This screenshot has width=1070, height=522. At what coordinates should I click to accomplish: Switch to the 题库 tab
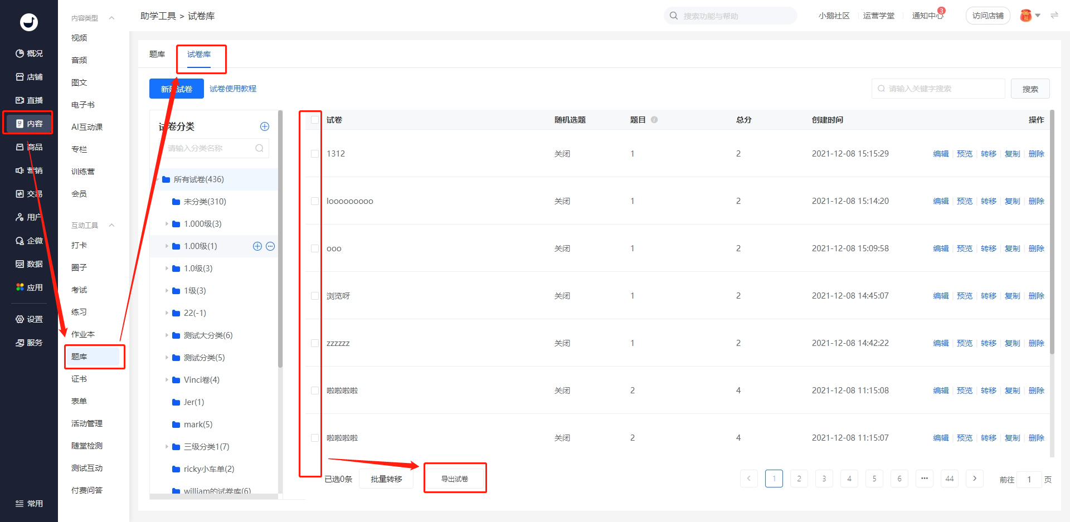pyautogui.click(x=157, y=55)
